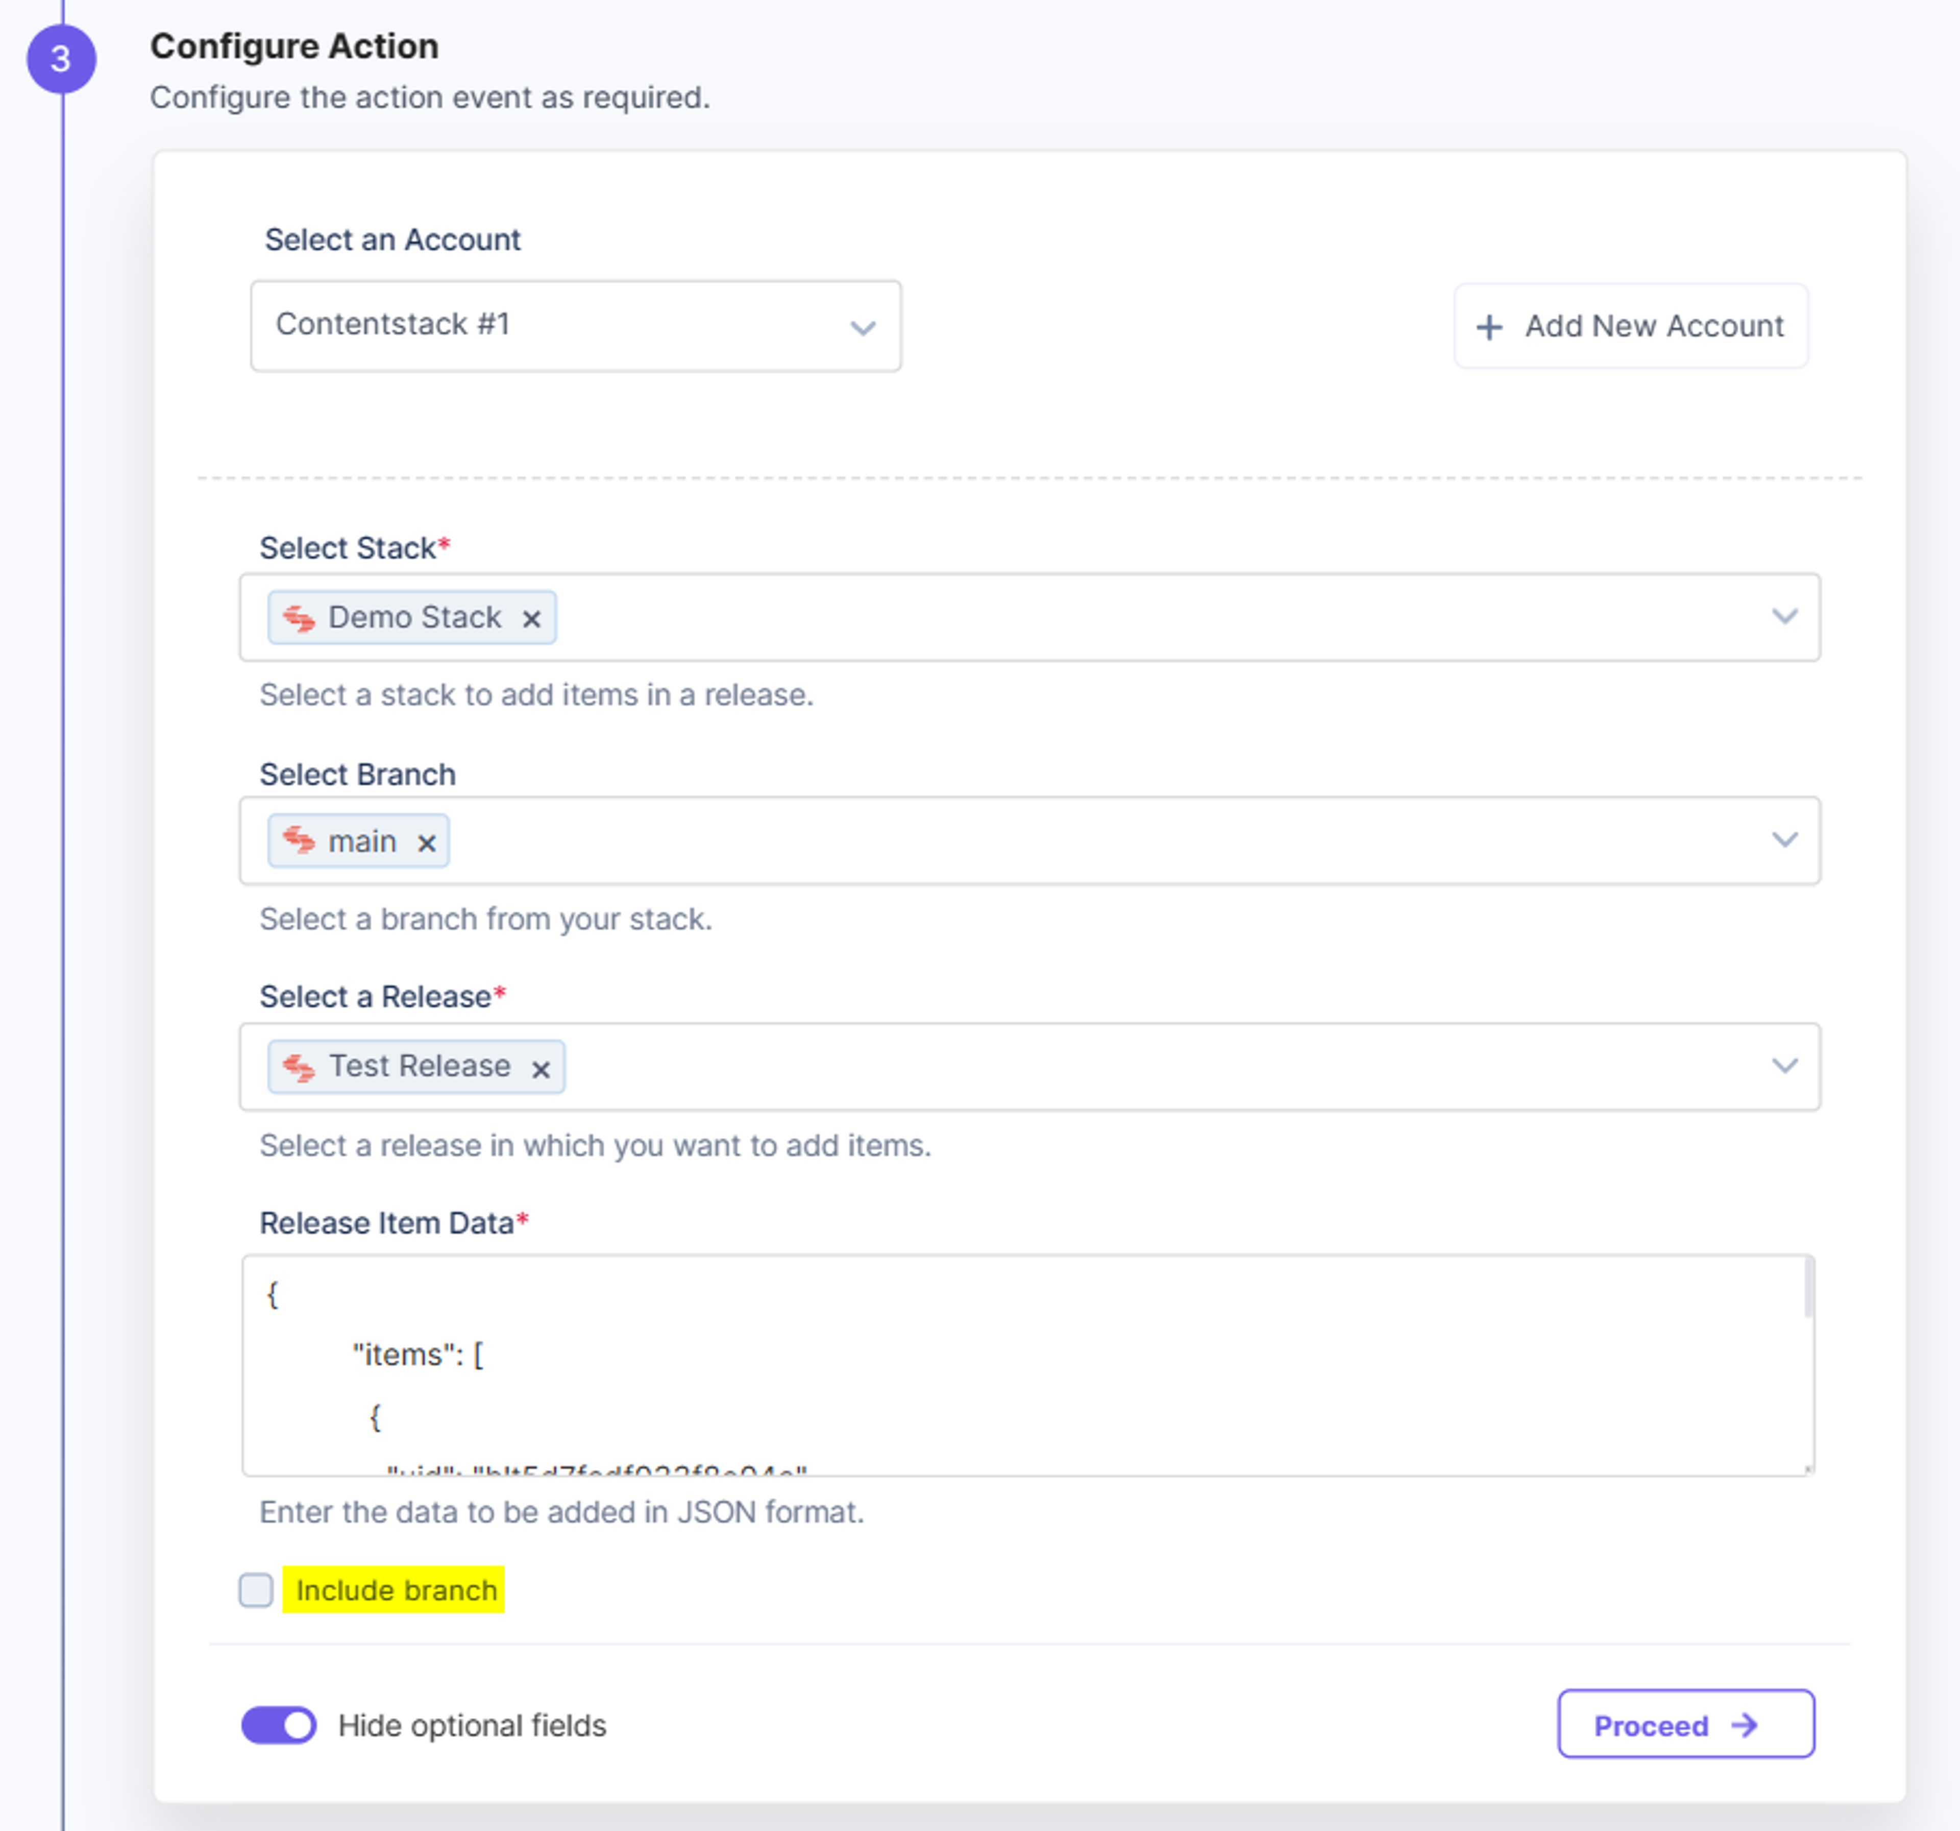Remove the main branch tag
The width and height of the screenshot is (1960, 1831).
point(426,842)
